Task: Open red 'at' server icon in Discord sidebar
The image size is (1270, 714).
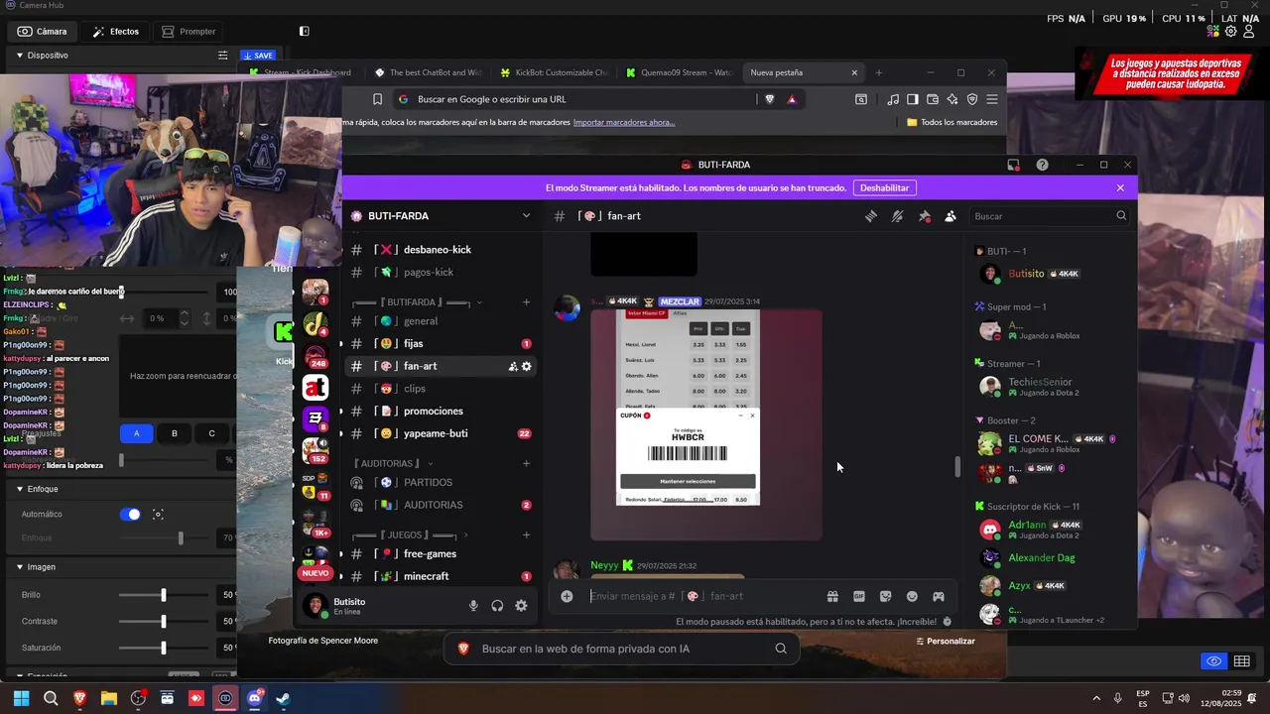Action: point(316,388)
